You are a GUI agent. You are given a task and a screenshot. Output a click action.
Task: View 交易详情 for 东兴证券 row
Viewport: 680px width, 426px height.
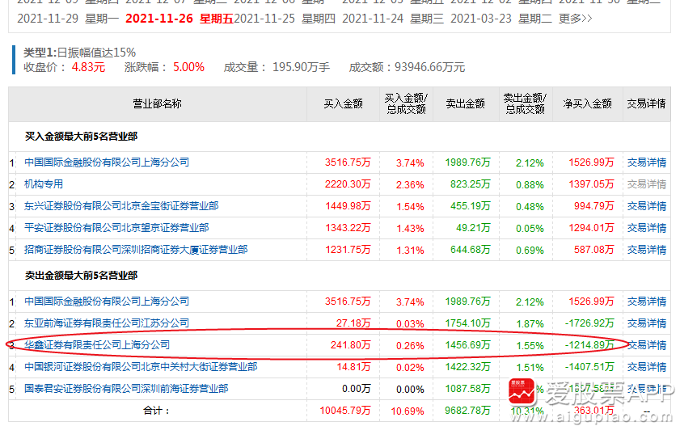(x=647, y=206)
